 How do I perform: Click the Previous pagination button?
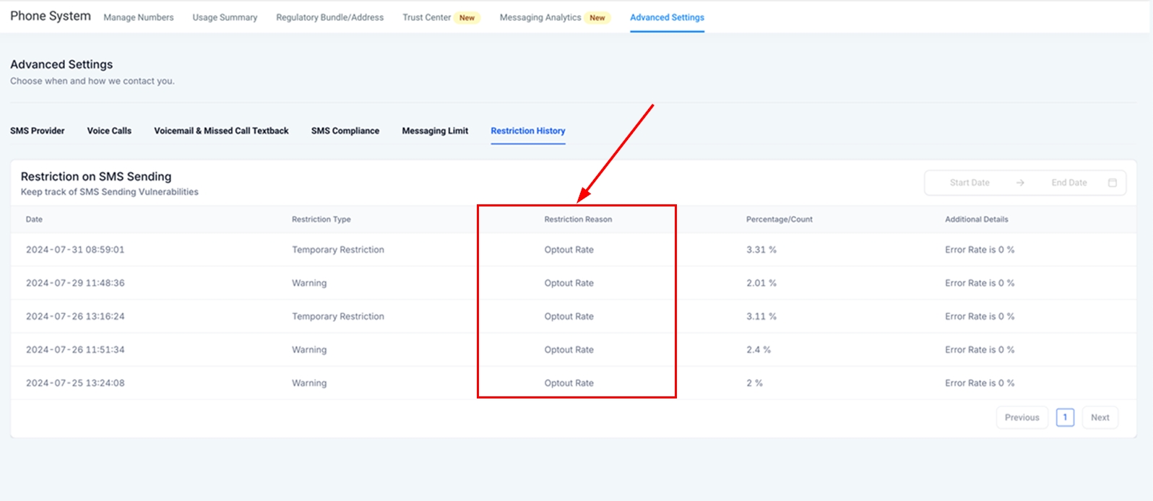pos(1022,417)
